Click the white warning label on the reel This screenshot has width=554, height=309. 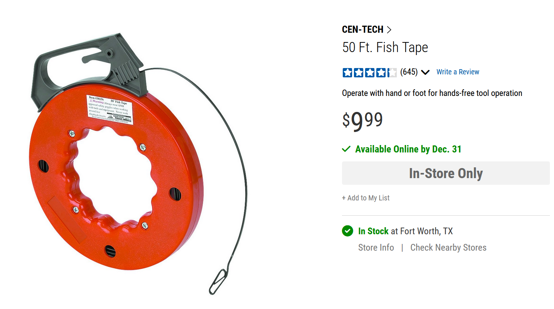pos(110,109)
